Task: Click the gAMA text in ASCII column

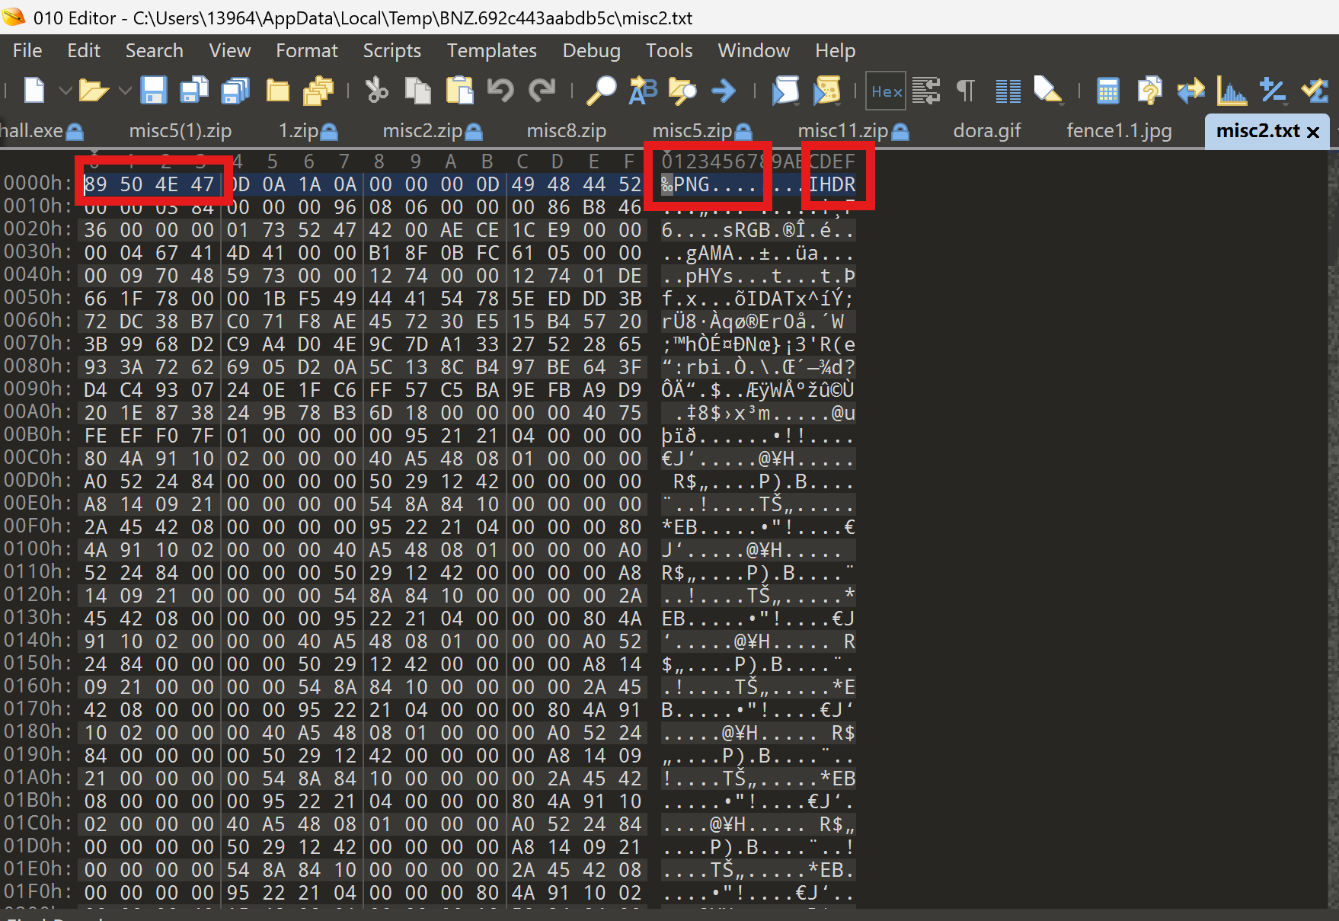Action: click(x=710, y=253)
